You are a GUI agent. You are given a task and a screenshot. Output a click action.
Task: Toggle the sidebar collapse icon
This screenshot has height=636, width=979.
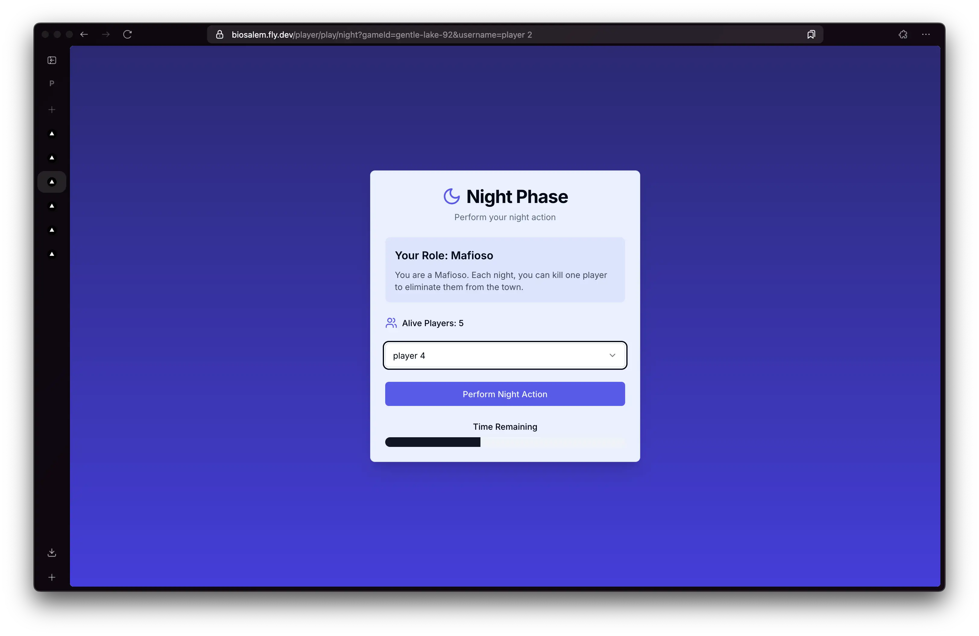pyautogui.click(x=52, y=61)
